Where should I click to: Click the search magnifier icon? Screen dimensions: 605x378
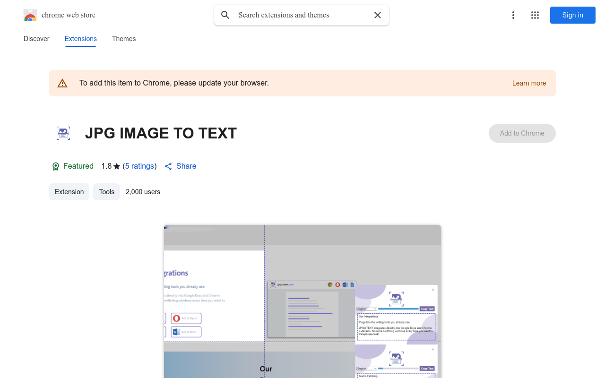click(x=225, y=15)
